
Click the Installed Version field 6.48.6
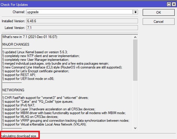[x=82, y=21]
